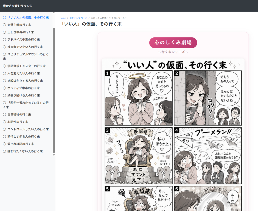The height and width of the screenshot is (211, 258).
Task: Click manga panel 2 with whispering woman
Action: click(x=208, y=98)
